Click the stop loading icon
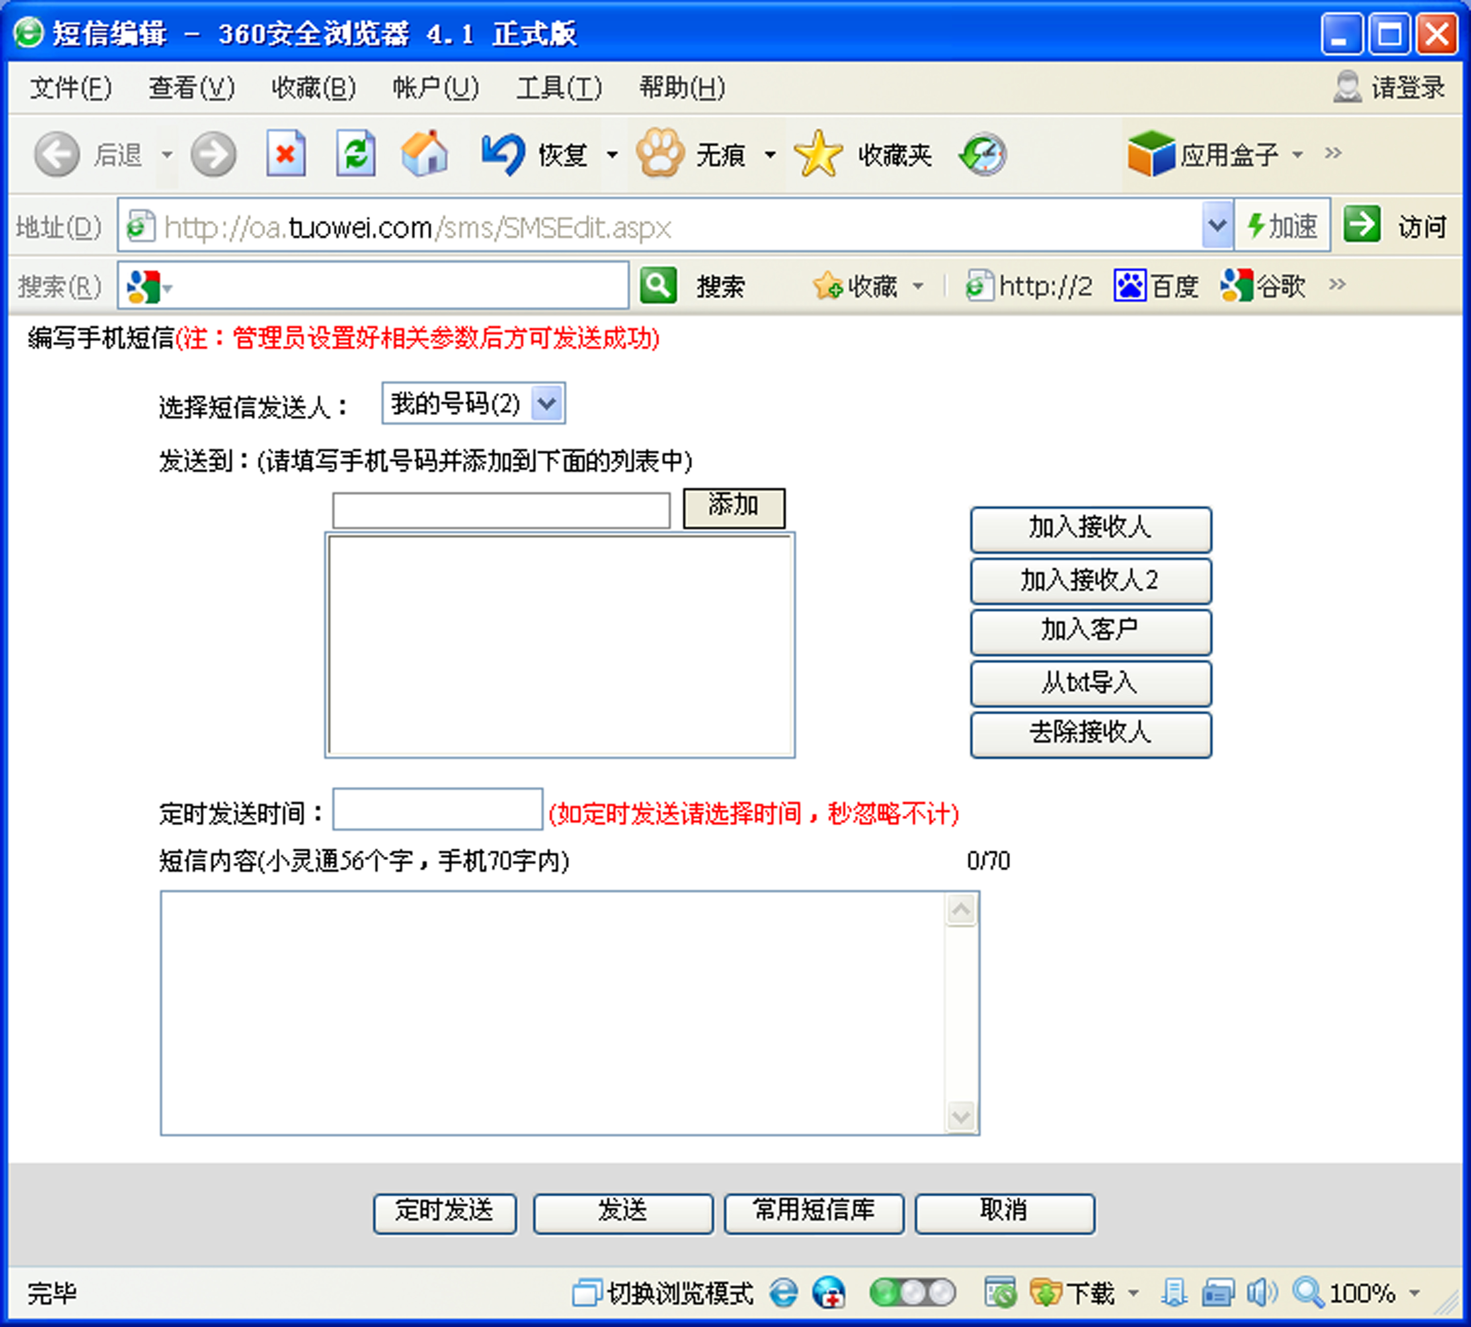This screenshot has width=1471, height=1327. click(285, 154)
